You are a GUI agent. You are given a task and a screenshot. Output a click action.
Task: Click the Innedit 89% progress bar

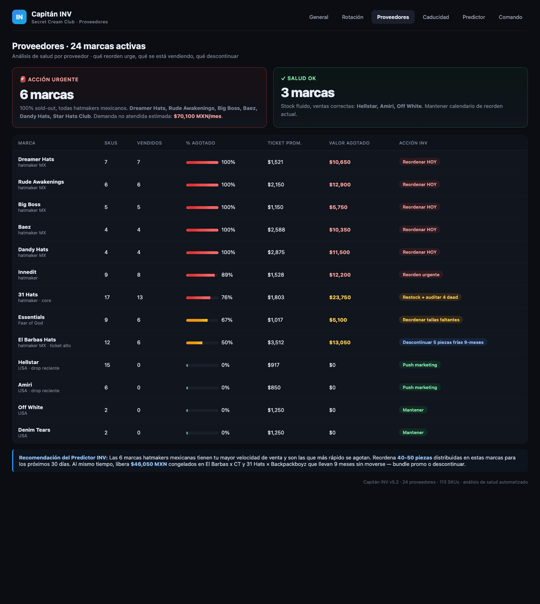point(202,275)
